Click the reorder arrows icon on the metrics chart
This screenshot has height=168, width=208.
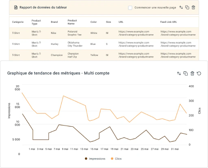(179, 73)
